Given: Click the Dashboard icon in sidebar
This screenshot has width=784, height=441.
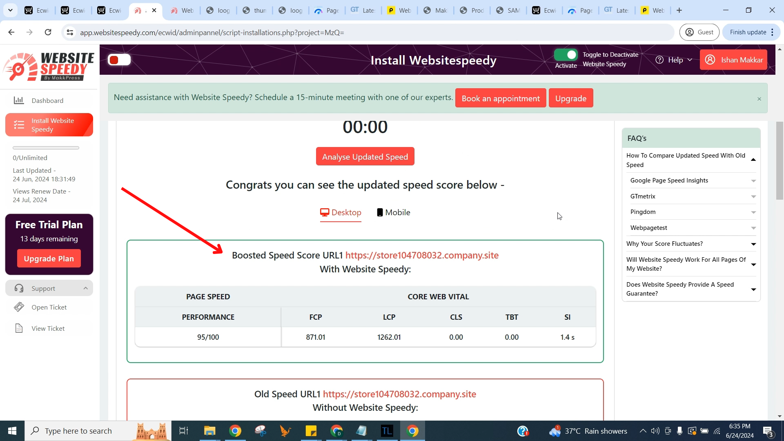Looking at the screenshot, I should click(x=19, y=100).
